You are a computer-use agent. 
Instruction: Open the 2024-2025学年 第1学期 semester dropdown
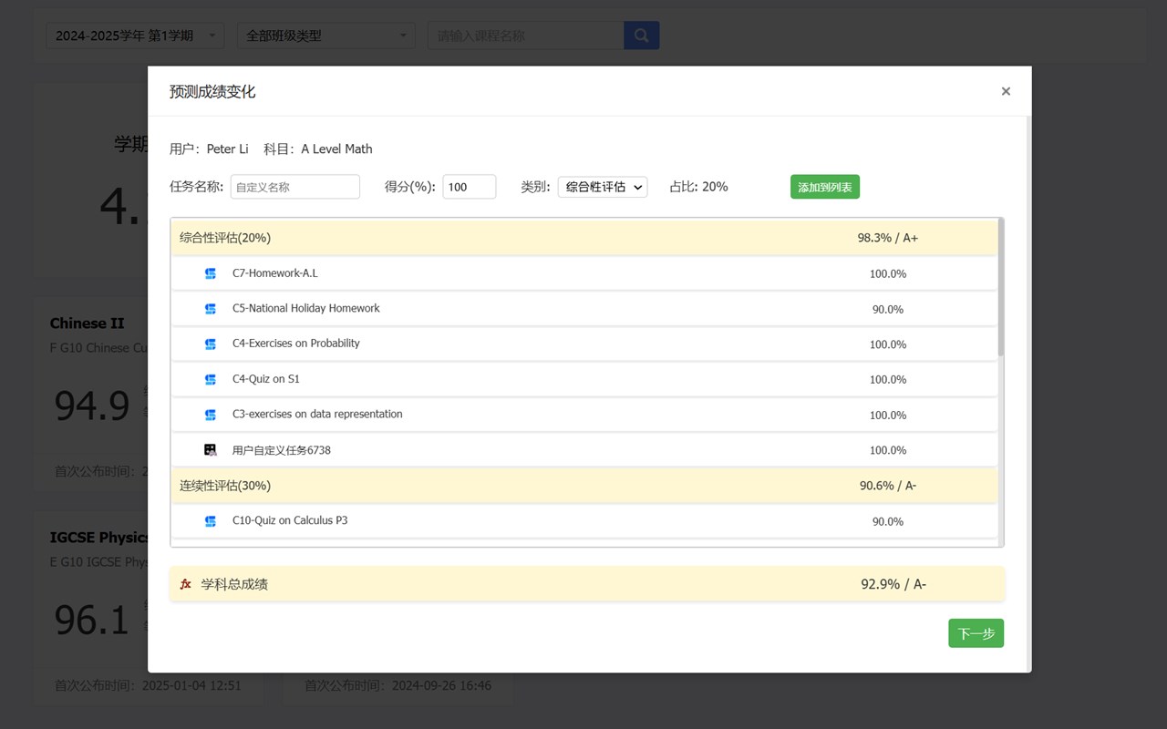coord(135,36)
